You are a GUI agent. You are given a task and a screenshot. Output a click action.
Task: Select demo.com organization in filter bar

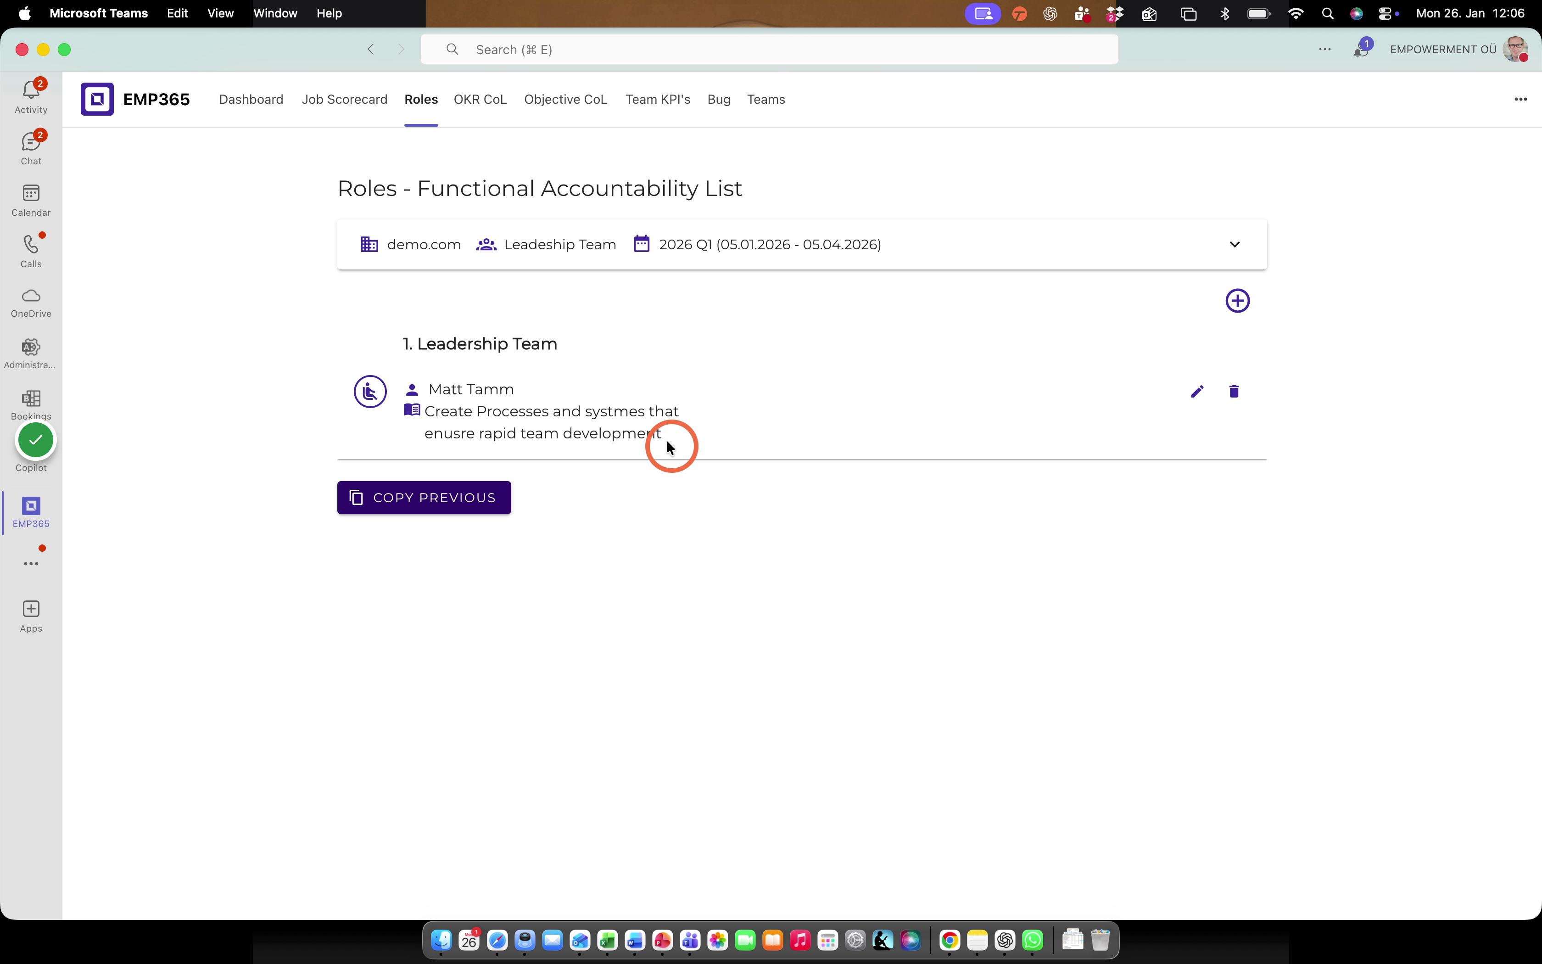click(411, 244)
